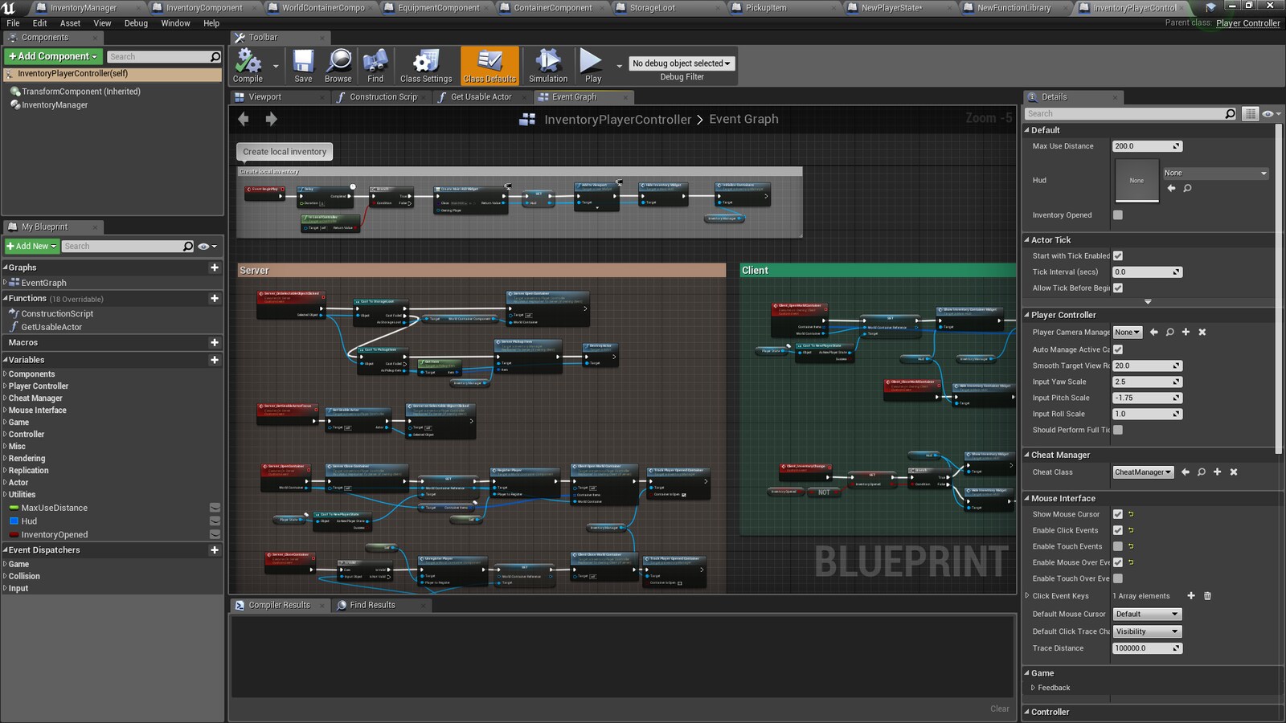Click the blue color pill of the Hud variable

coord(14,521)
